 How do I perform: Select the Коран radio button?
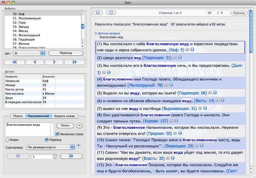[7, 140]
